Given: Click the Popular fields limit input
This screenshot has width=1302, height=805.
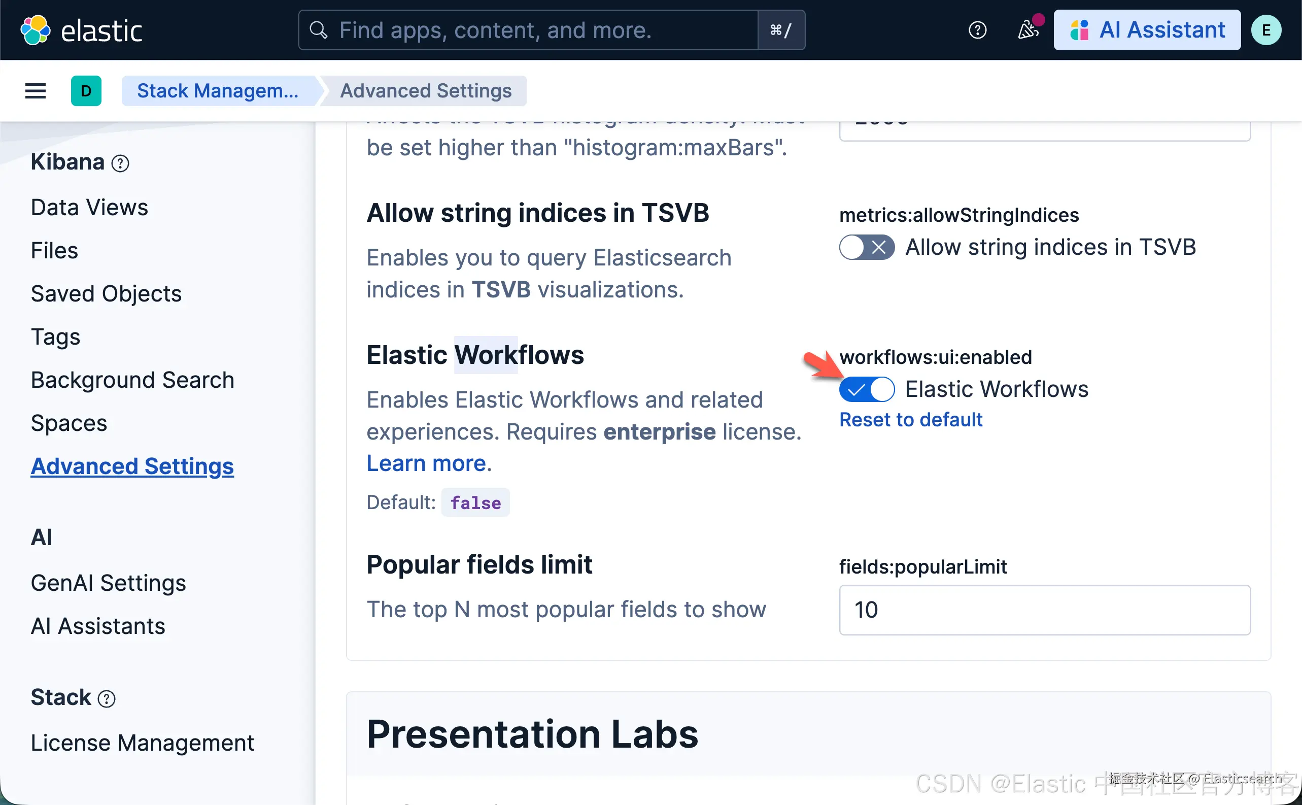Looking at the screenshot, I should [1044, 610].
